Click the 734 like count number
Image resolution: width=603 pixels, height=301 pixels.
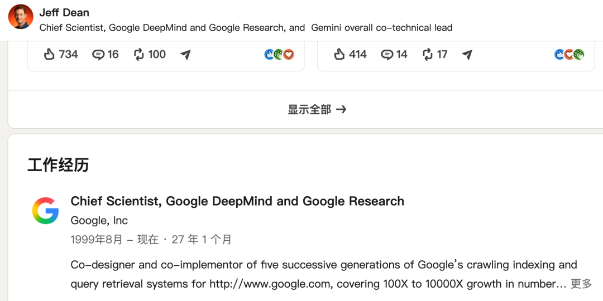click(x=69, y=55)
